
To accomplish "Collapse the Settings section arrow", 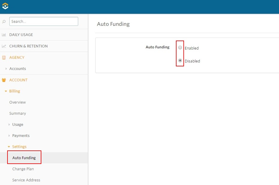I will [x=9, y=147].
